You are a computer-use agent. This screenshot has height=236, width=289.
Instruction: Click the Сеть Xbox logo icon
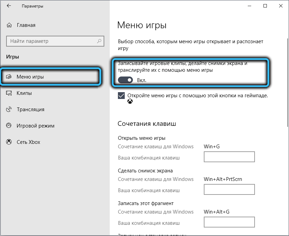9,142
